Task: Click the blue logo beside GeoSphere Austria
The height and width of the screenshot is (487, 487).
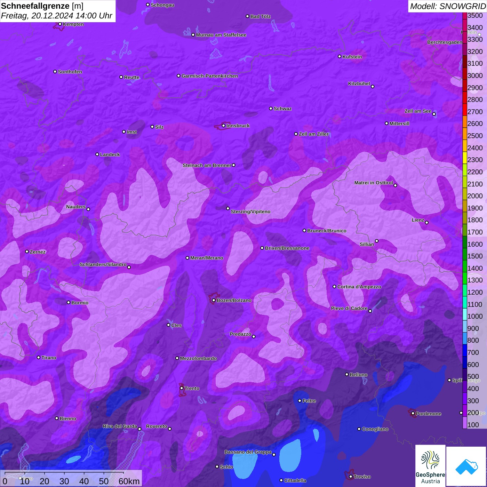Action: tap(466, 467)
